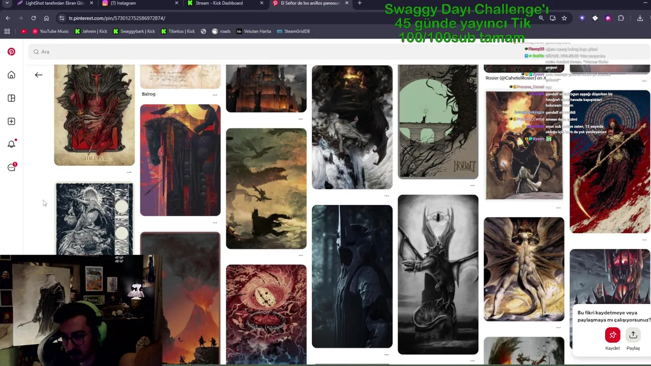
Task: Open the black-and-white winged creature pin
Action: pos(438,274)
